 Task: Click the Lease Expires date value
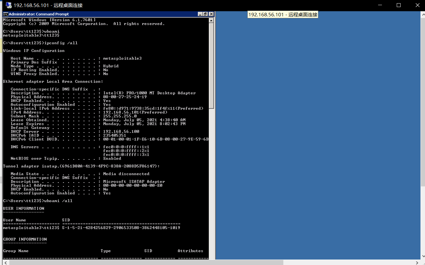point(144,124)
